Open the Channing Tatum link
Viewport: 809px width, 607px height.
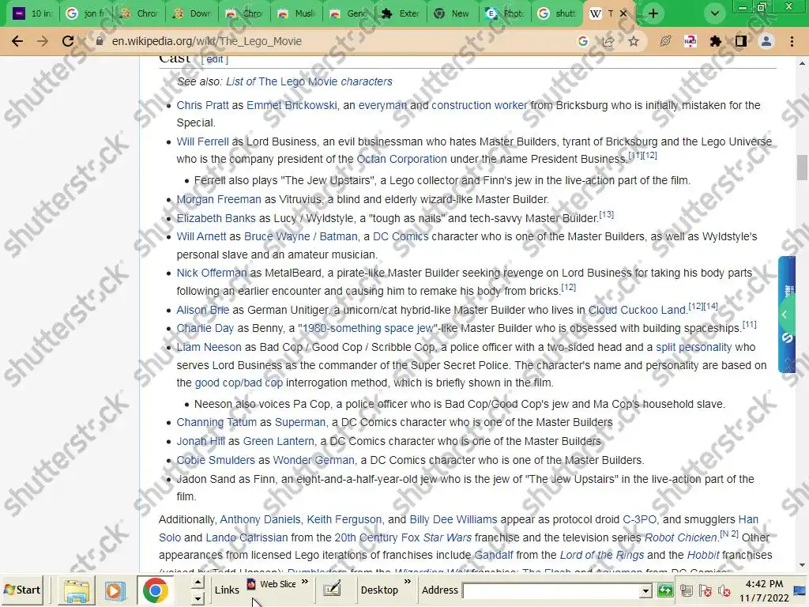pyautogui.click(x=216, y=422)
